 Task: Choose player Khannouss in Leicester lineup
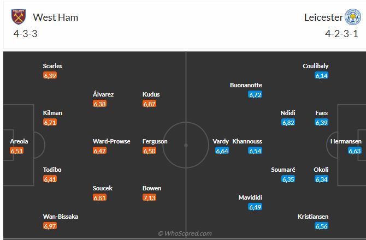247,141
